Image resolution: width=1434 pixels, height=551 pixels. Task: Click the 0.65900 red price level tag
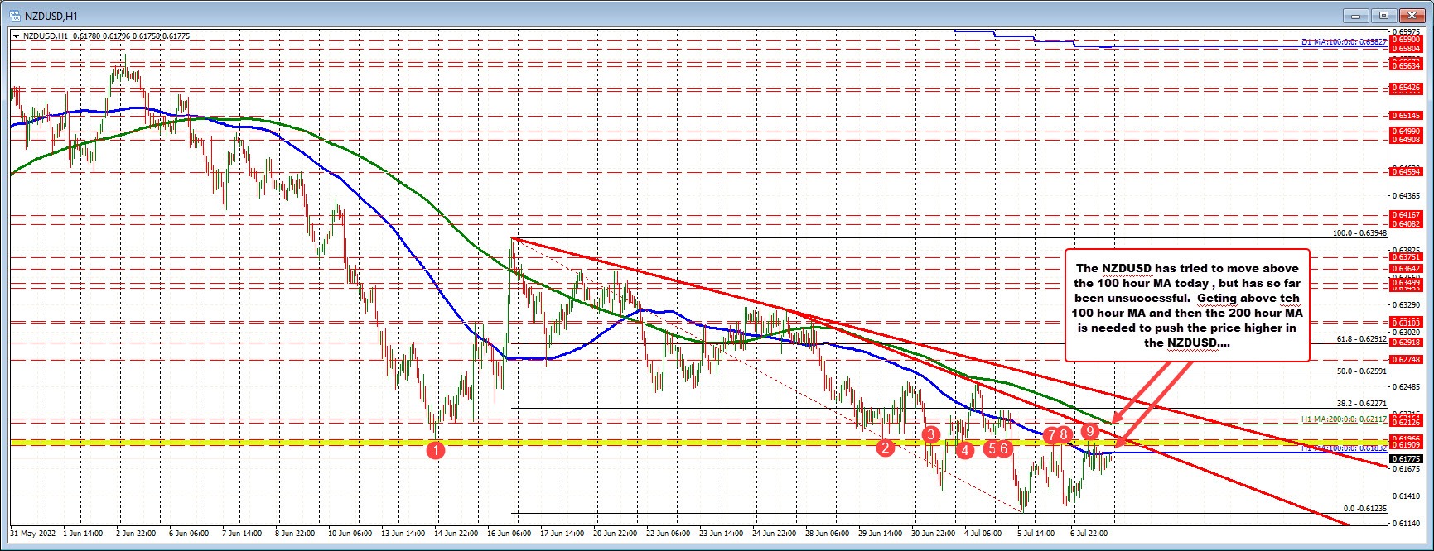click(x=1407, y=39)
